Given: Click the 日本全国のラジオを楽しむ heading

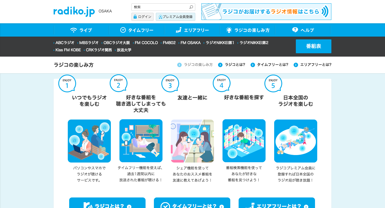Looking at the screenshot, I should 296,101.
